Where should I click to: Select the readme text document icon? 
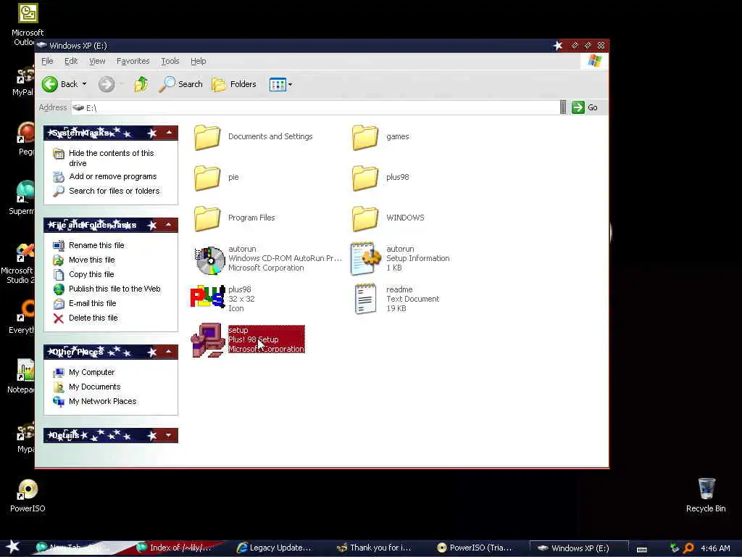tap(365, 299)
